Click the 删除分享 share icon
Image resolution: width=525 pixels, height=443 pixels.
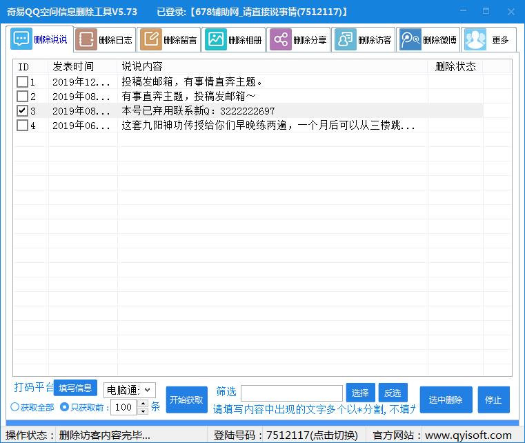[x=281, y=39]
